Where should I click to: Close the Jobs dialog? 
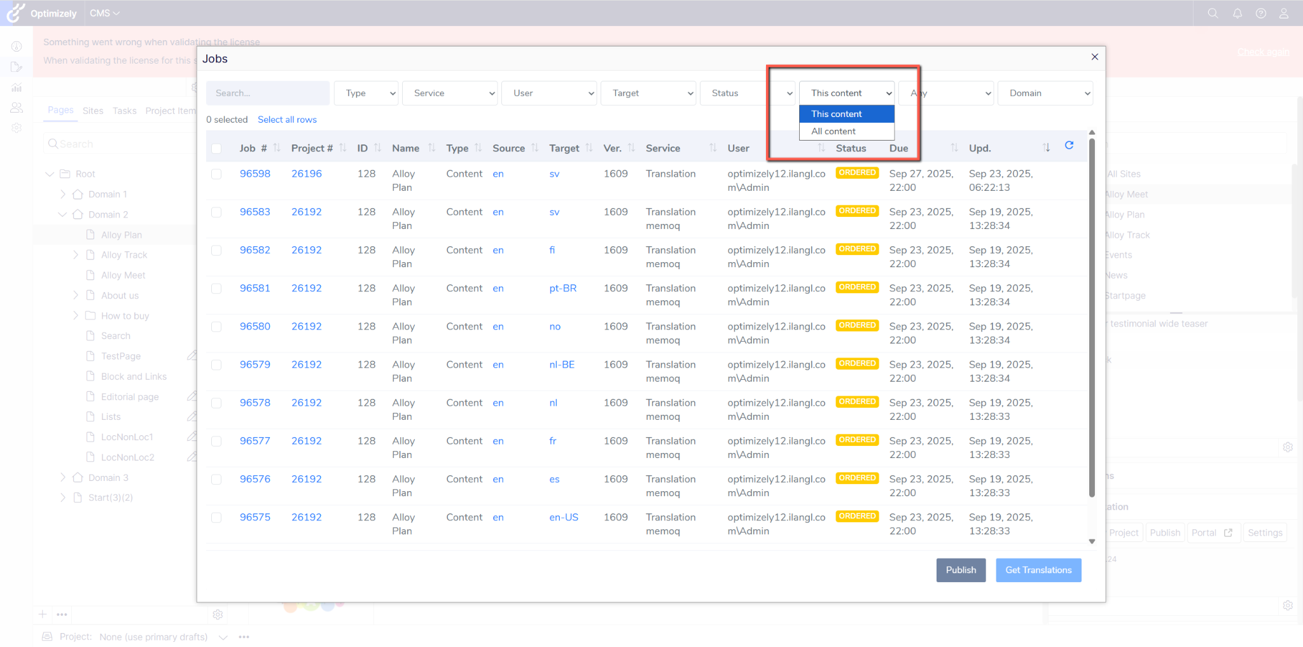coord(1095,57)
